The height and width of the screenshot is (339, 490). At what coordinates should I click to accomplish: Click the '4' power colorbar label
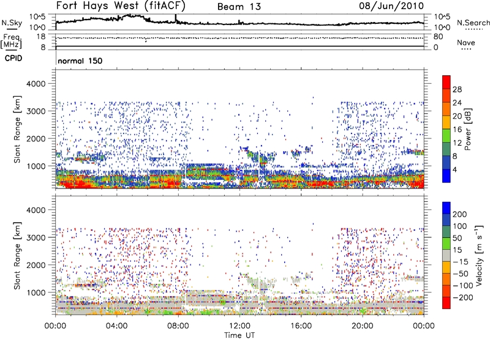point(454,170)
